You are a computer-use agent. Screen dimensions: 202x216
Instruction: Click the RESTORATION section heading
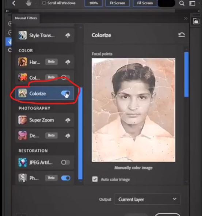pos(33,151)
